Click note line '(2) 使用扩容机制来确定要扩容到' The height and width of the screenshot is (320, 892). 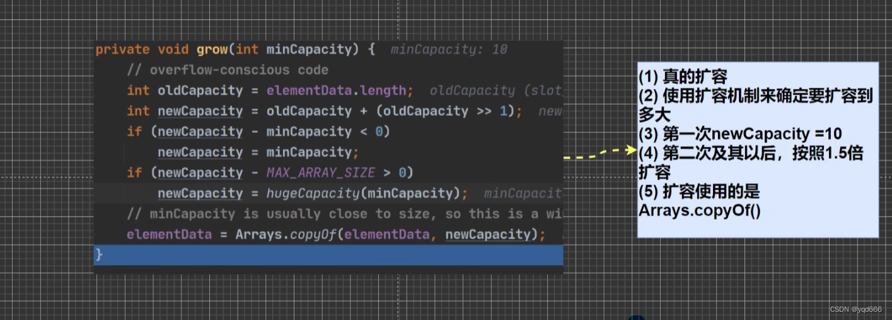coord(755,96)
